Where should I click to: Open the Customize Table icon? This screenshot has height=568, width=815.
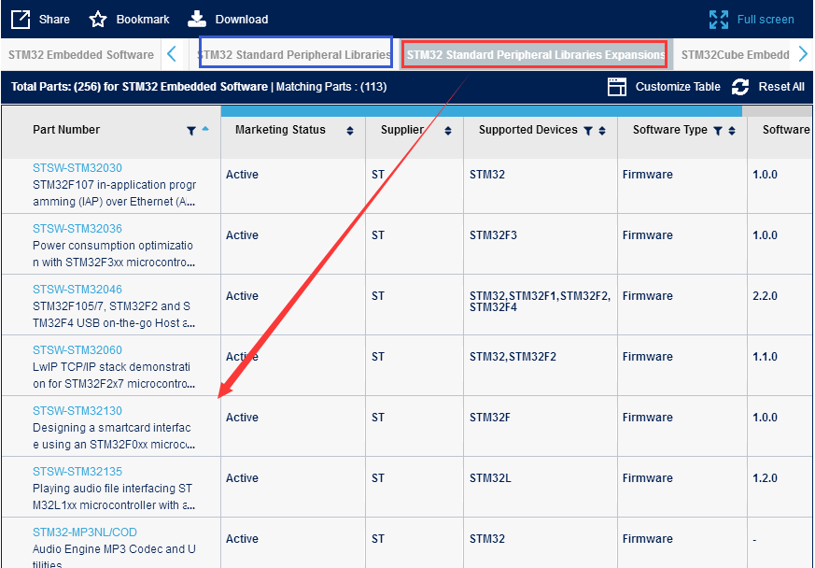[x=617, y=87]
